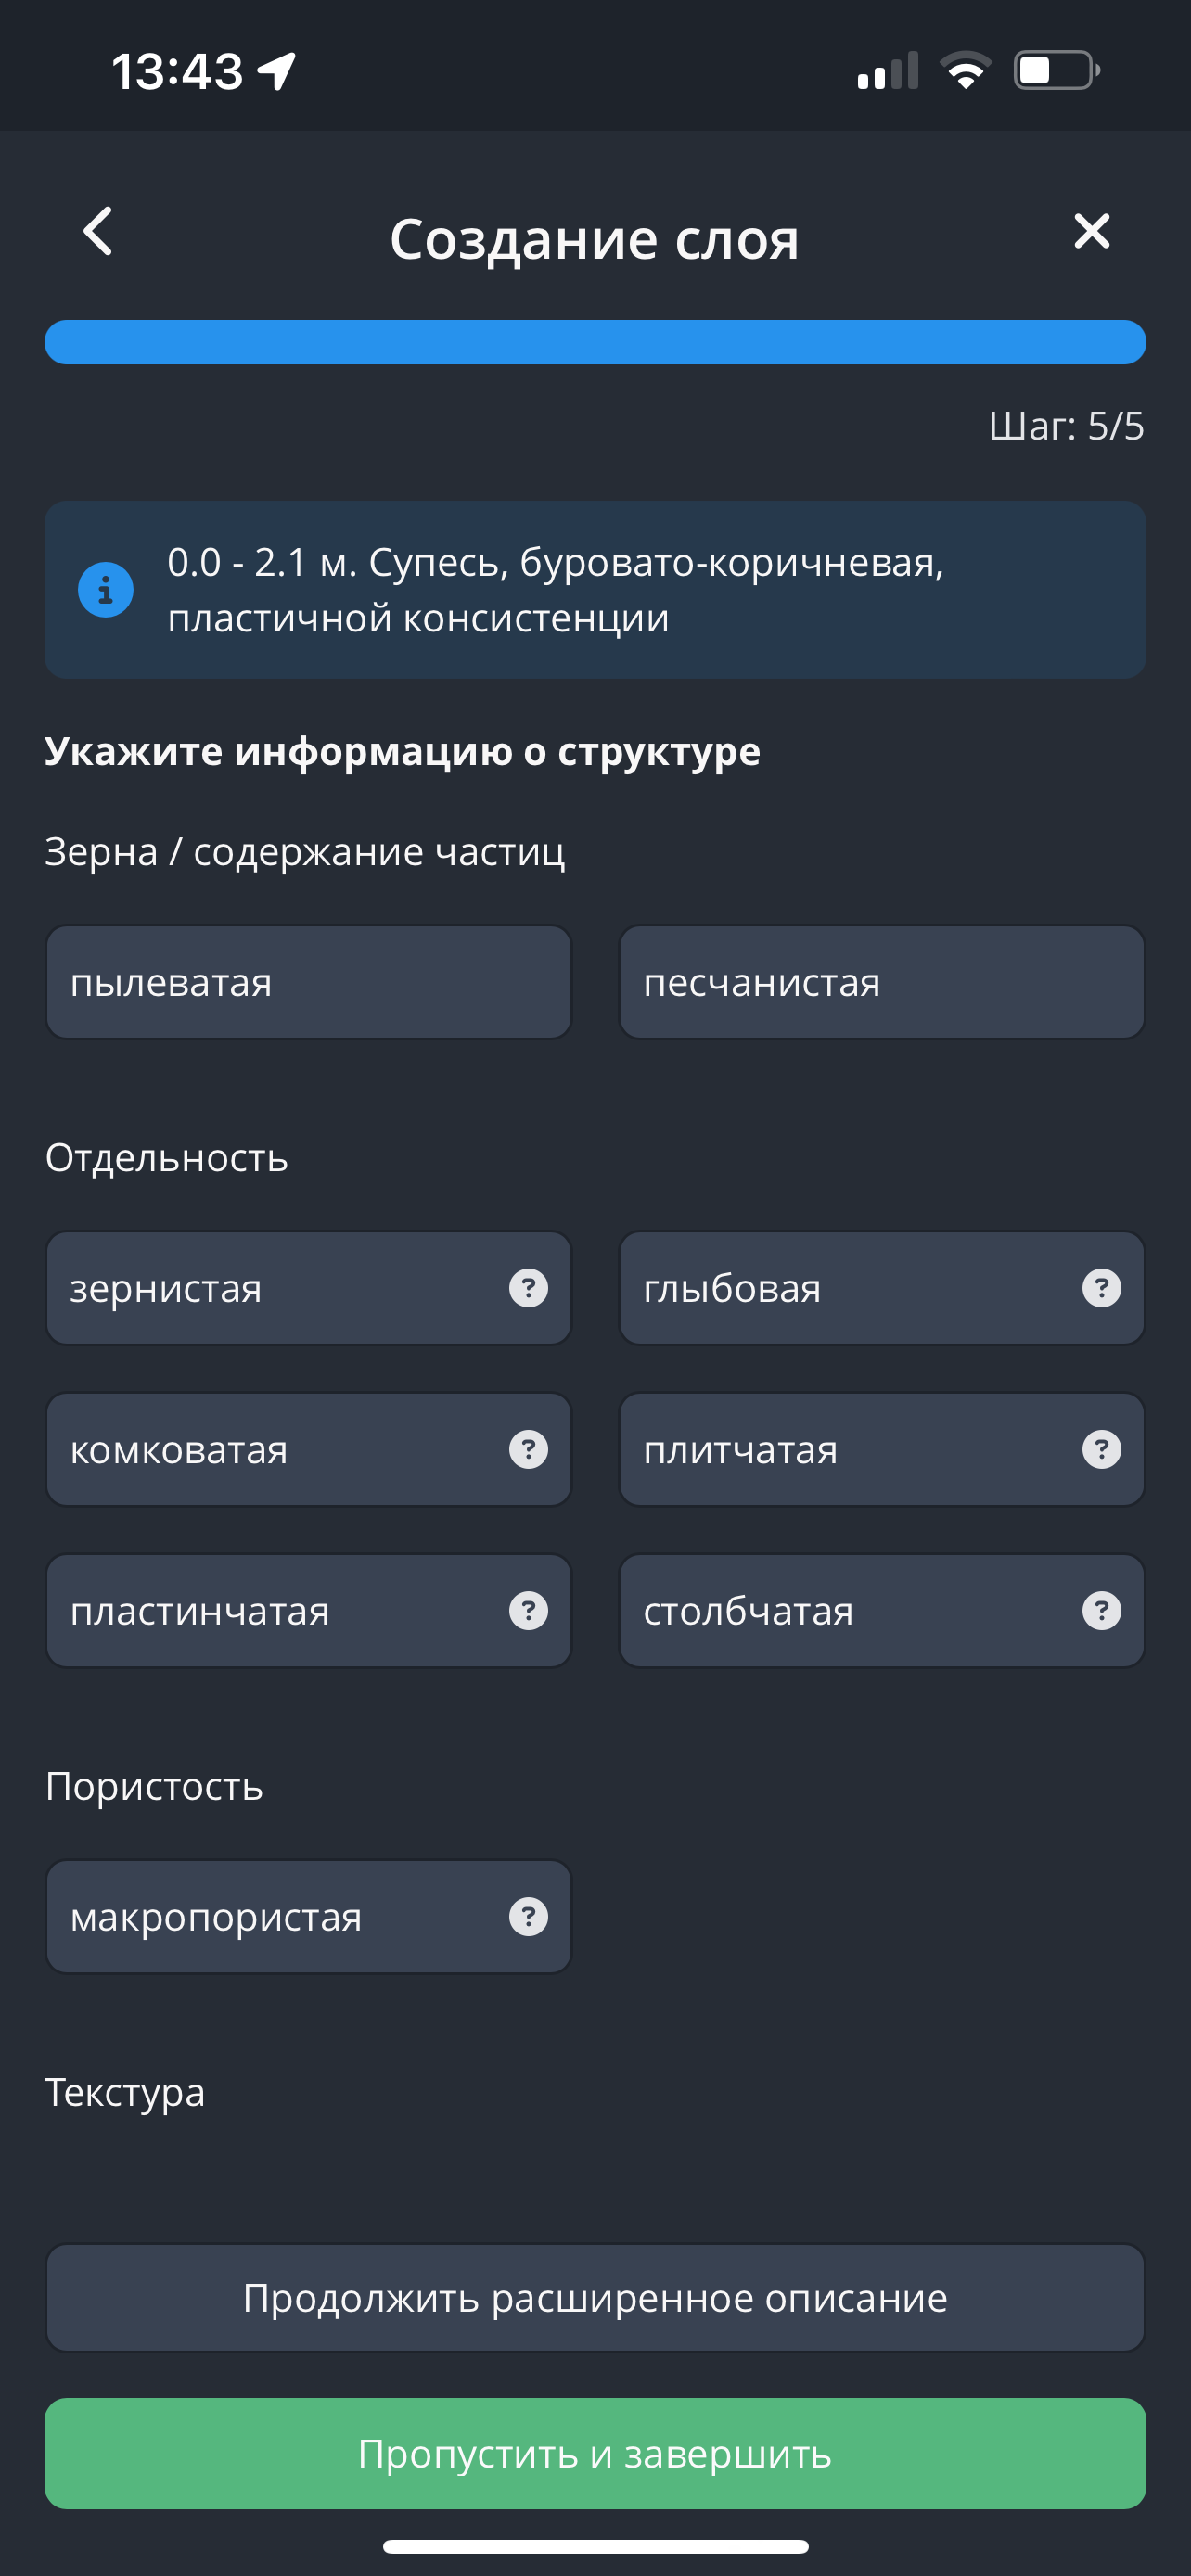The image size is (1191, 2576).
Task: View help for столбчатая option
Action: point(1101,1610)
